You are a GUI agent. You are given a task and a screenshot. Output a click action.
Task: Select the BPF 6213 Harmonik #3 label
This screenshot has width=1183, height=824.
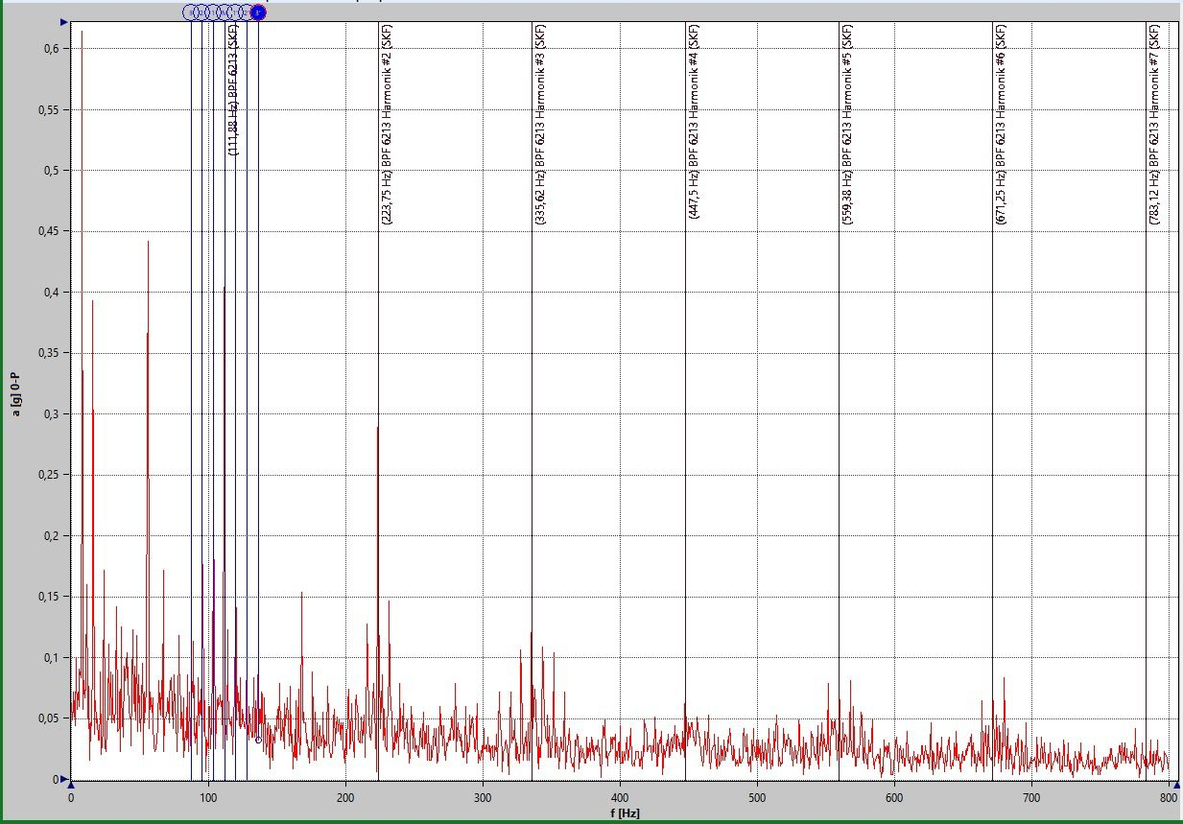point(540,125)
